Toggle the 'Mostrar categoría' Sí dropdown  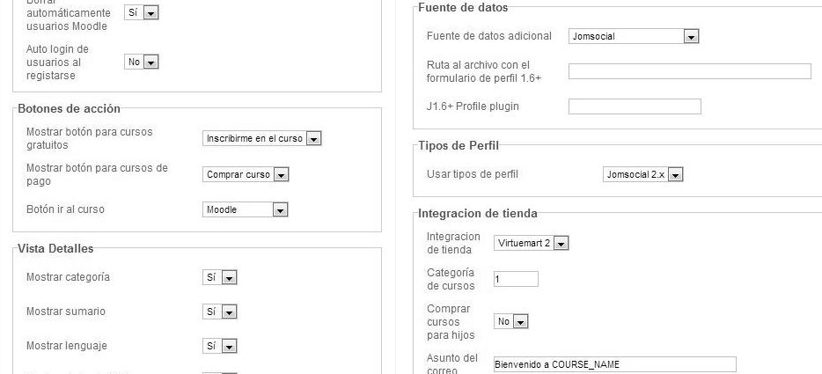[x=220, y=277]
